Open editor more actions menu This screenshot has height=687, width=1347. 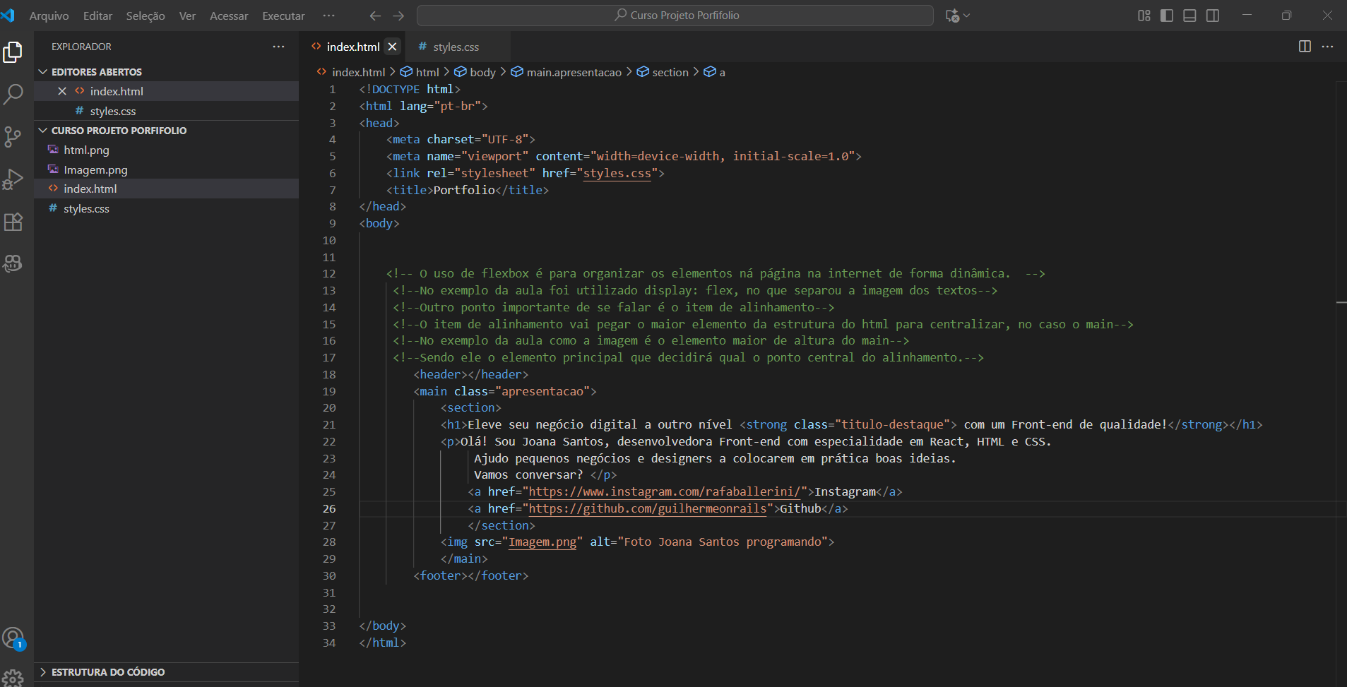click(x=1327, y=47)
